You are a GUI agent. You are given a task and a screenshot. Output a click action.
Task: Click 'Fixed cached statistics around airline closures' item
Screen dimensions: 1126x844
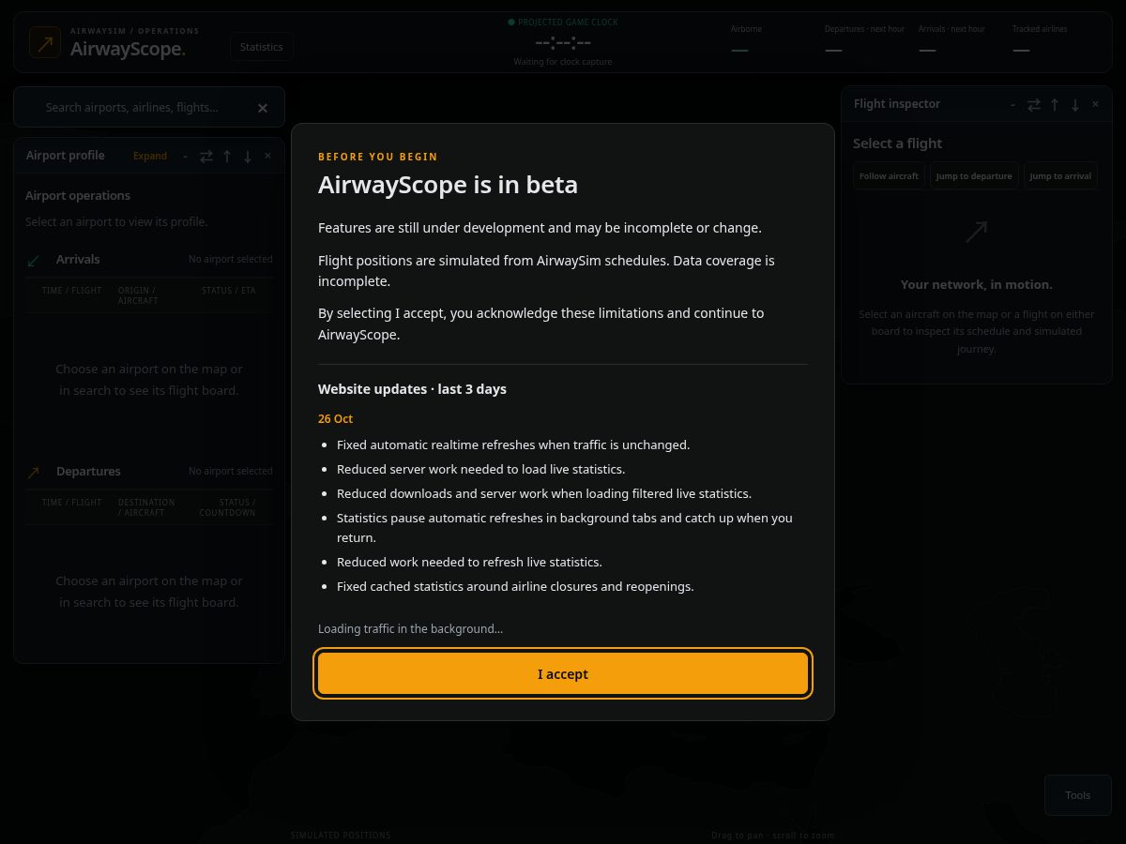pyautogui.click(x=515, y=586)
